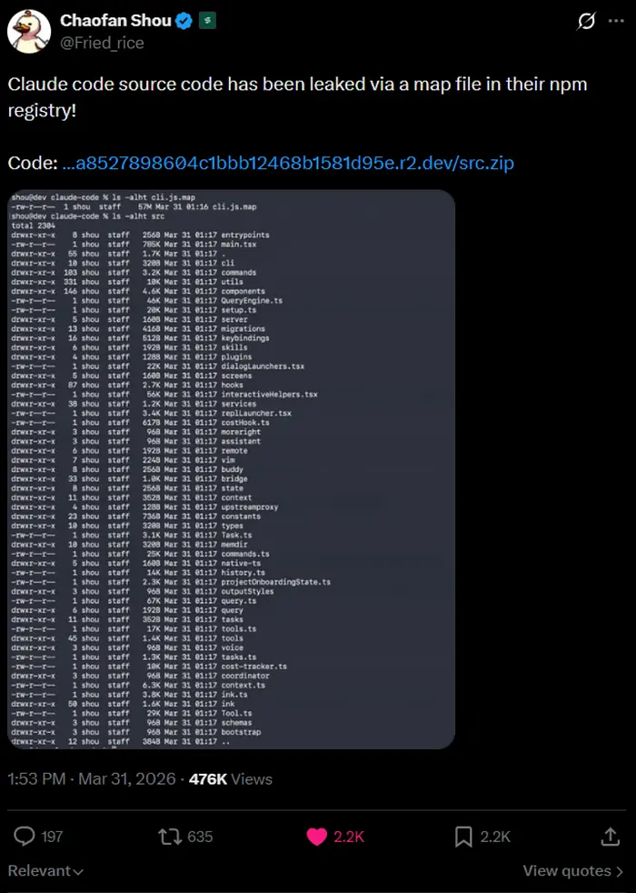Click the @Fried_rice handle
The height and width of the screenshot is (893, 636).
tap(102, 43)
